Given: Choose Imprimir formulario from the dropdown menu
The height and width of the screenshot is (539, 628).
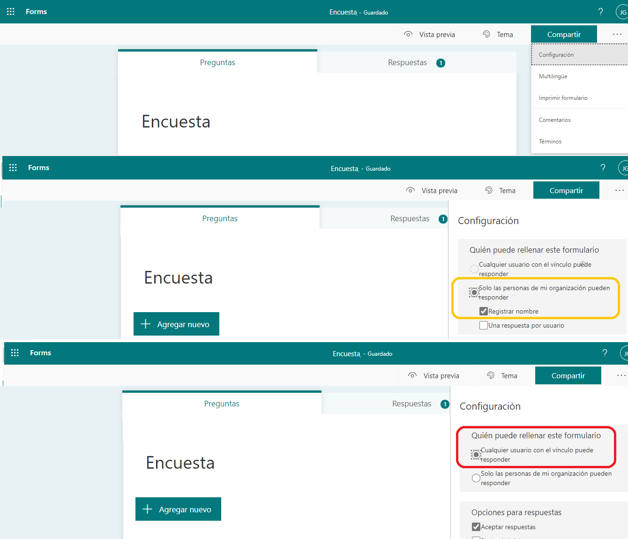Looking at the screenshot, I should [580, 98].
